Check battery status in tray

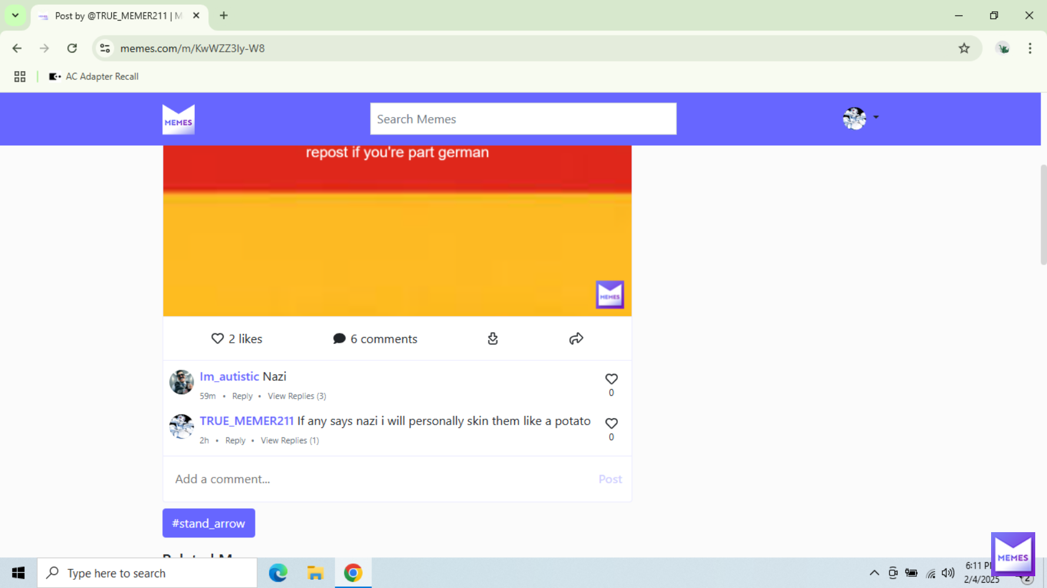(912, 573)
